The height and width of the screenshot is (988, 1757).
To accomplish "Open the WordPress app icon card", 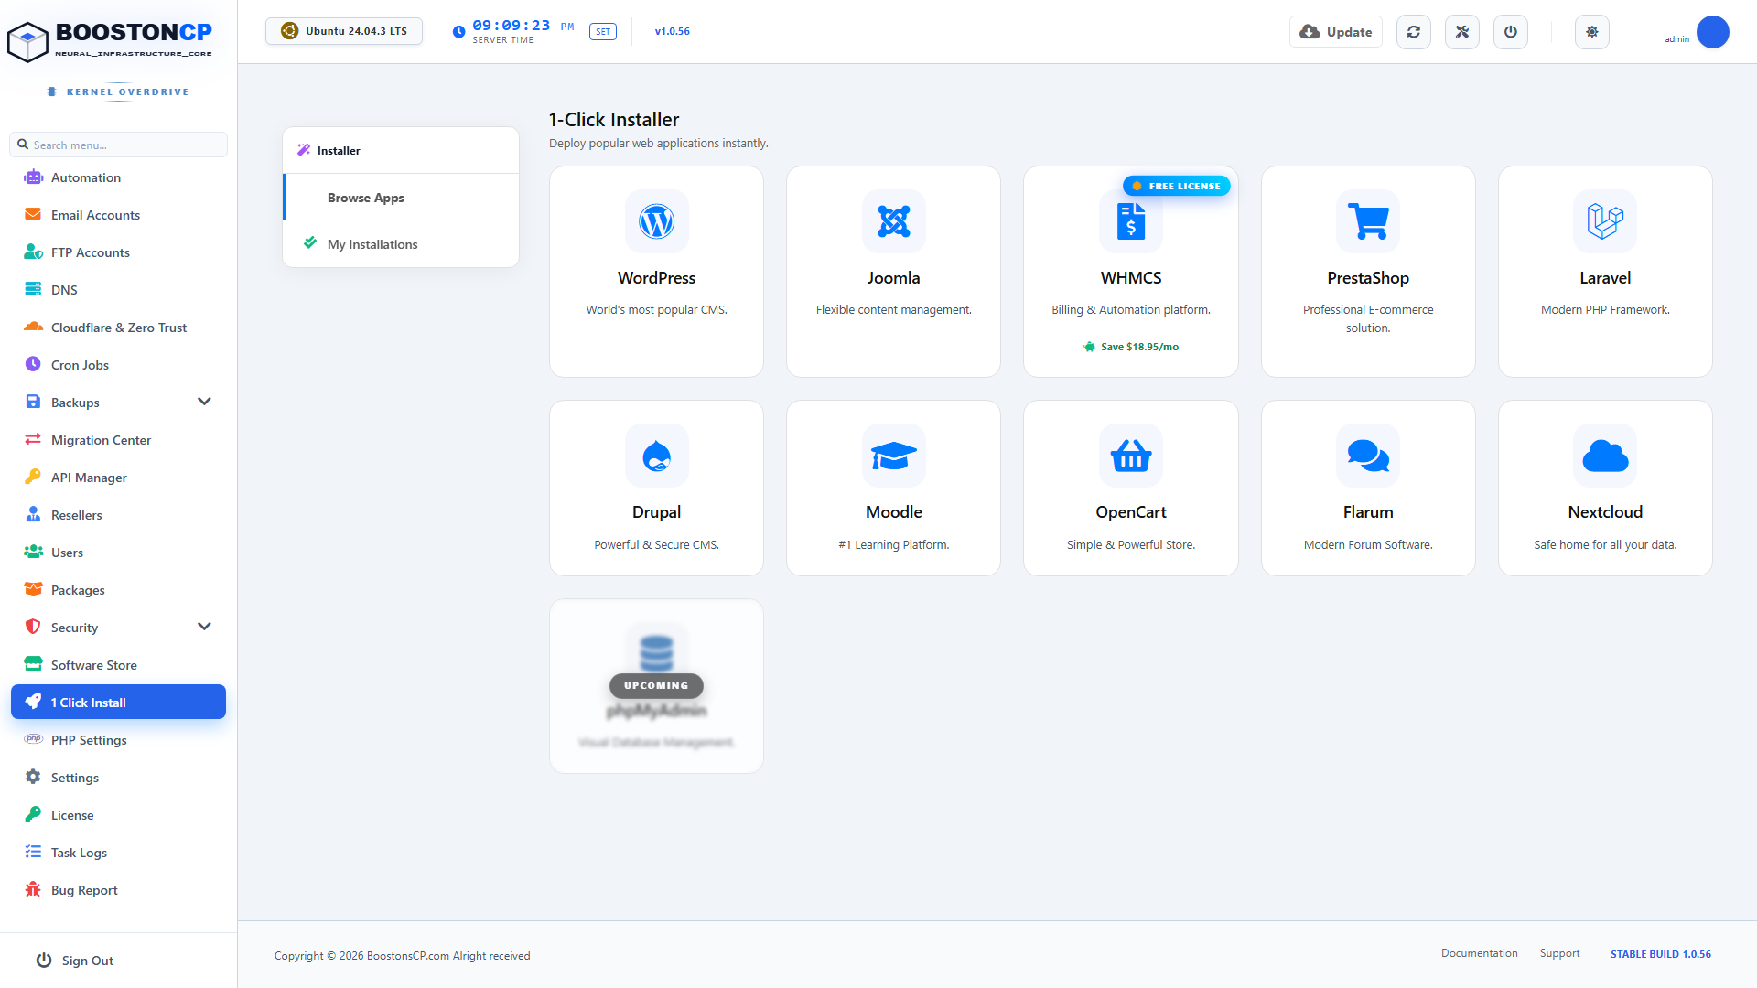I will click(x=656, y=221).
